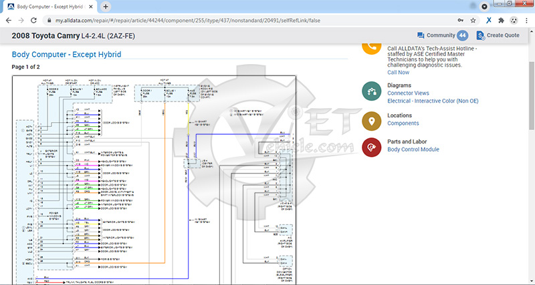Open Body Computer - Except Hybrid heading
The height and width of the screenshot is (285, 535).
coord(66,54)
